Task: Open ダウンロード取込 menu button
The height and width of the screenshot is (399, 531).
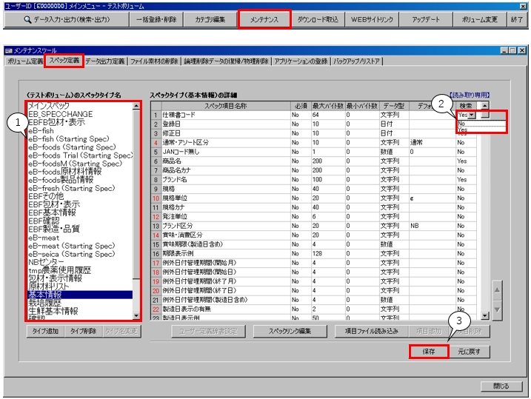Action: coord(318,20)
